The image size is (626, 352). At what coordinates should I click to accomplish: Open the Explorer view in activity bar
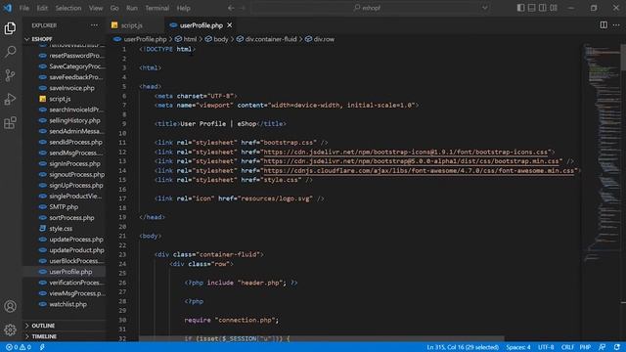[x=10, y=28]
